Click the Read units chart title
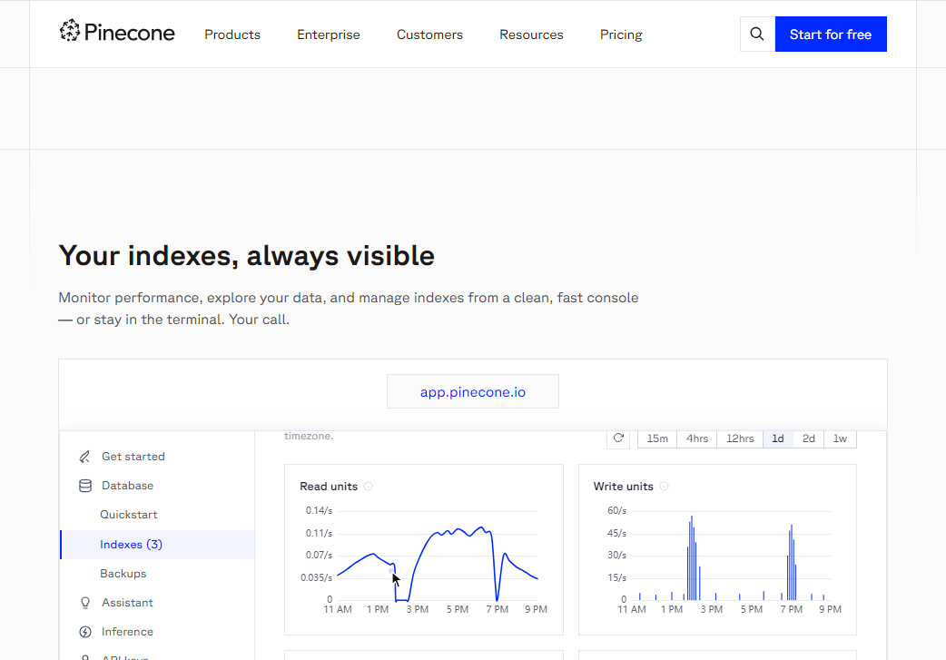The width and height of the screenshot is (946, 660). 329,487
